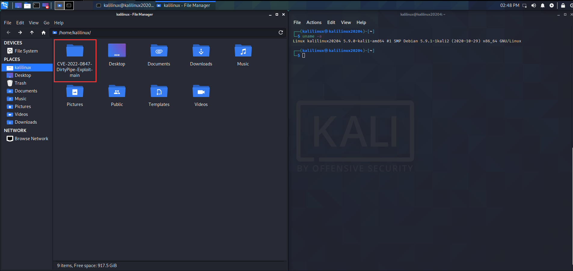
Task: Select the Videos folder icon in file view
Action: (x=201, y=92)
